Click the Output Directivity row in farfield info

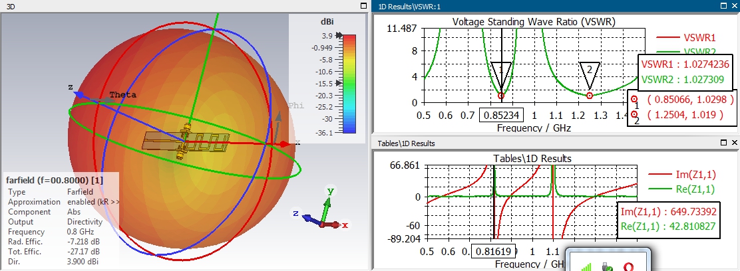55,222
